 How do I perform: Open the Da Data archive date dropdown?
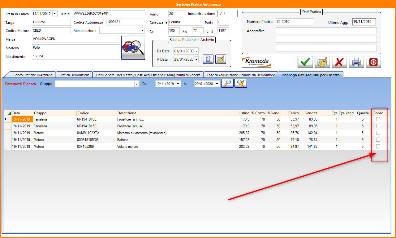click(x=196, y=51)
